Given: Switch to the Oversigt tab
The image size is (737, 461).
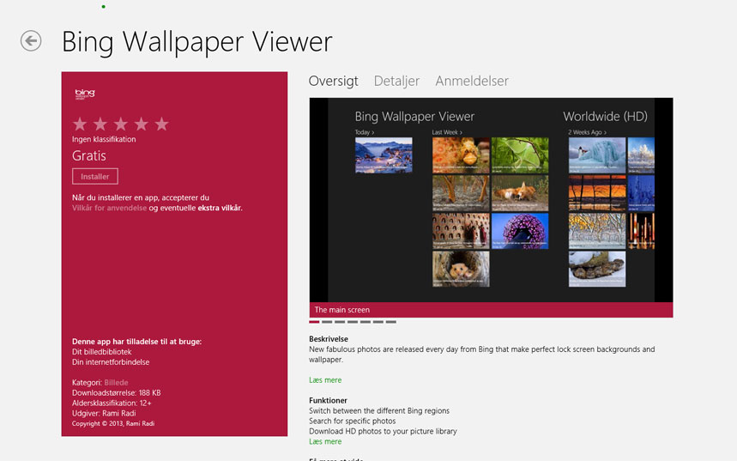Looking at the screenshot, I should click(333, 81).
